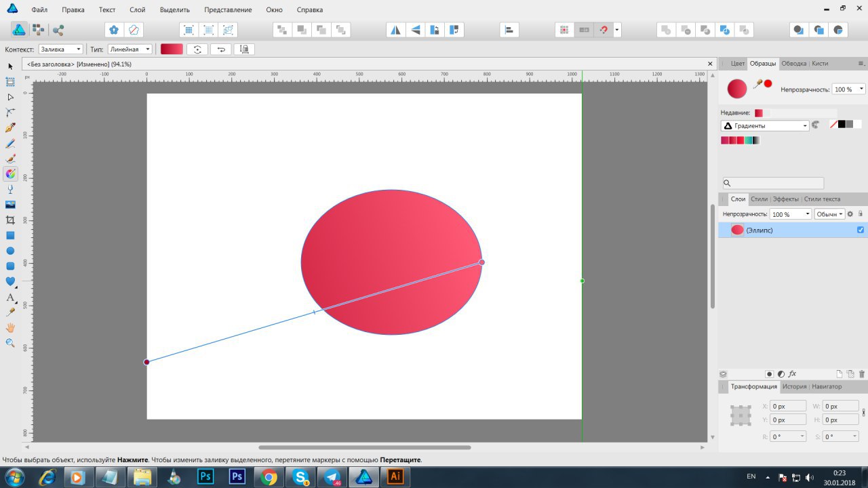This screenshot has width=868, height=488.
Task: Click the reverse gradient button
Action: [x=220, y=49]
